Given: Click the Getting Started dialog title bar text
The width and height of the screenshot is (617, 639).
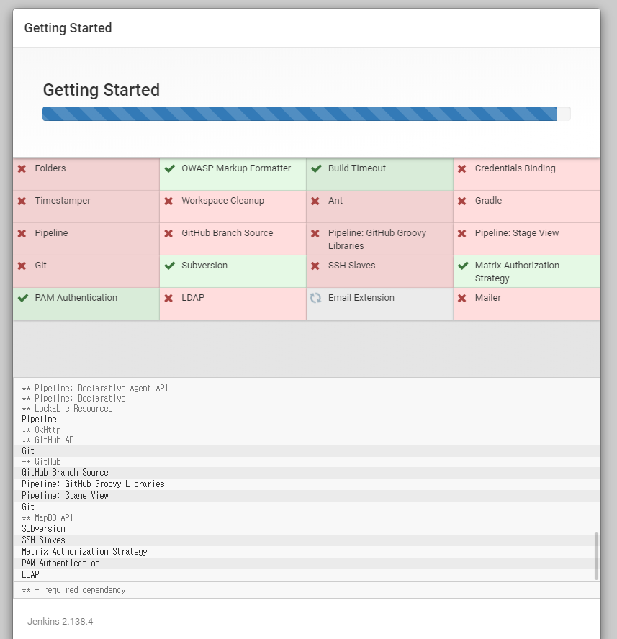Looking at the screenshot, I should tap(68, 28).
